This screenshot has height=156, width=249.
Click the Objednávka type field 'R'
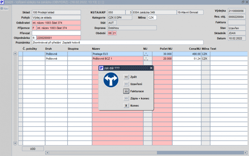(x=34, y=38)
